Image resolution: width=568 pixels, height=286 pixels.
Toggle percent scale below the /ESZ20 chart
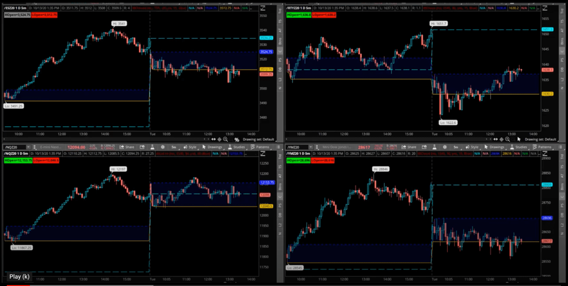(x=237, y=140)
